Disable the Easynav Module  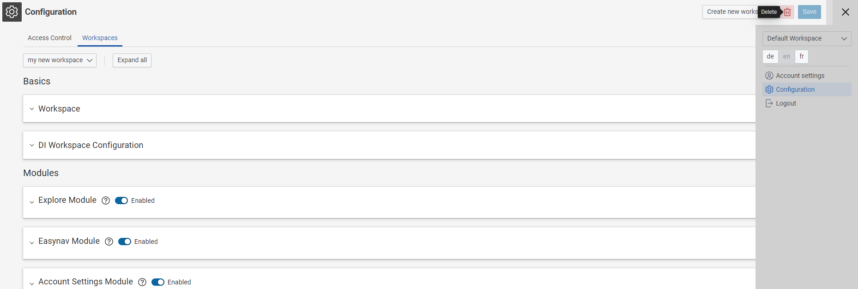point(125,241)
